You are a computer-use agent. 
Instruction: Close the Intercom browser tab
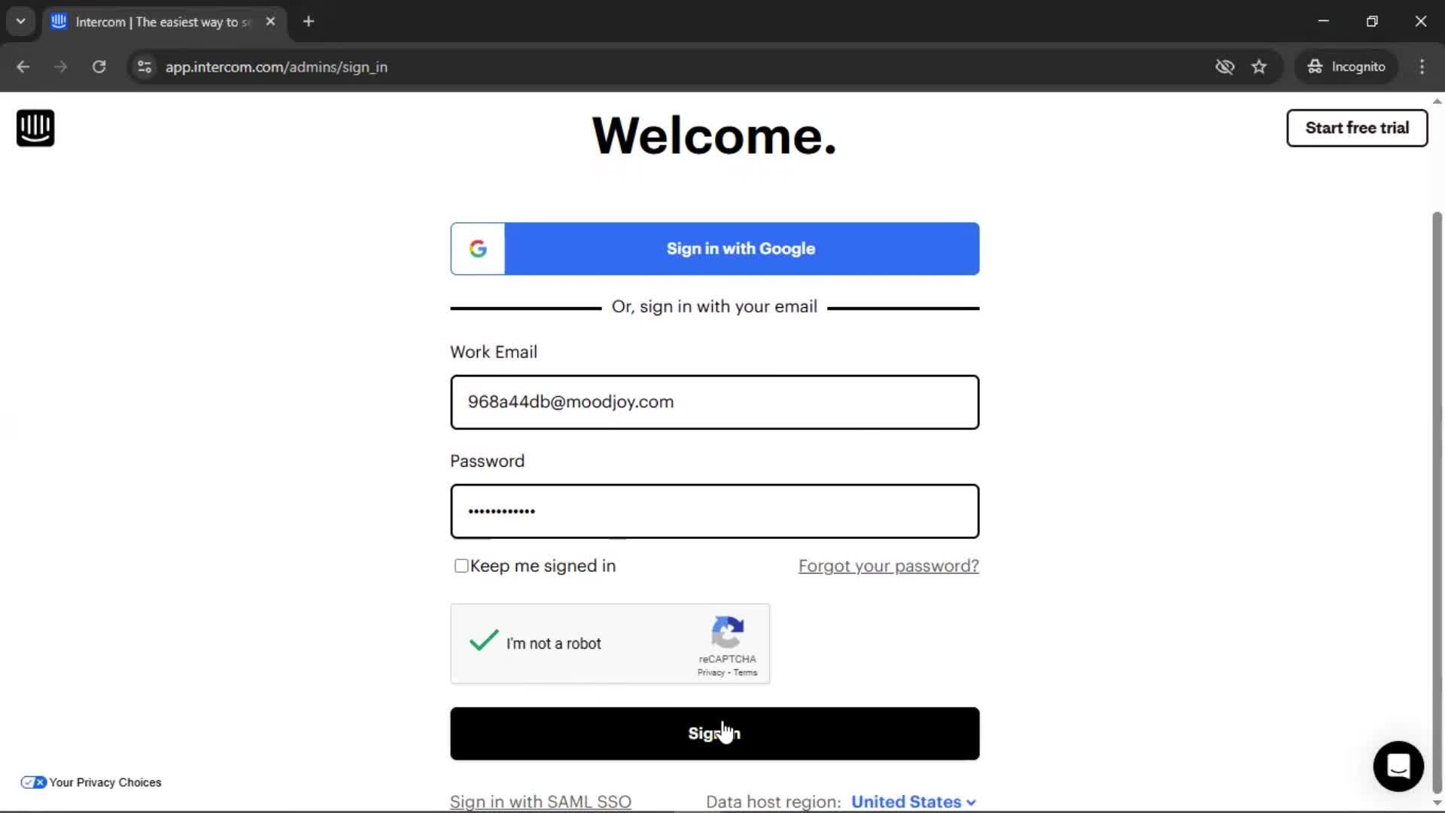pyautogui.click(x=270, y=21)
